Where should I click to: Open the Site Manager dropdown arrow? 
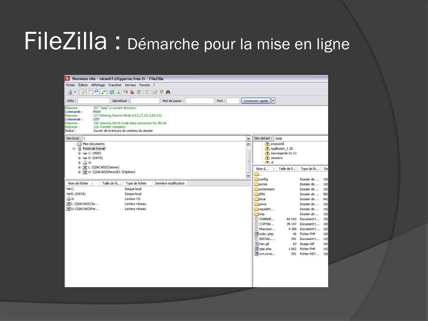pyautogui.click(x=75, y=92)
